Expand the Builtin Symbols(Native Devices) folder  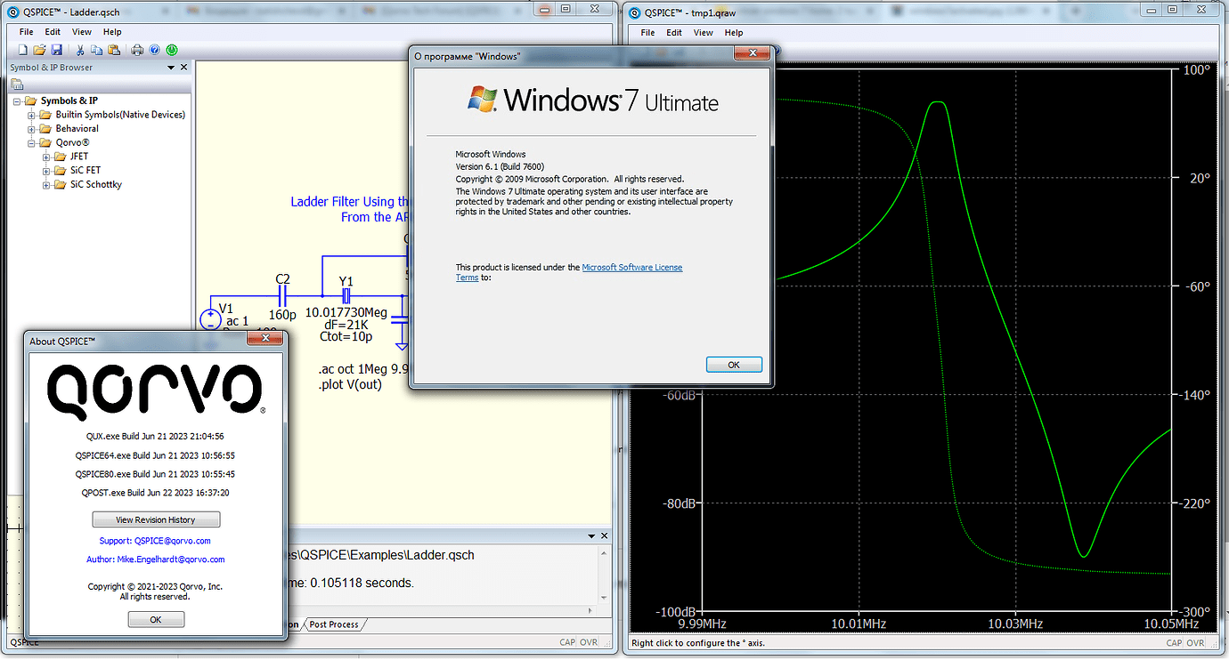pos(32,115)
